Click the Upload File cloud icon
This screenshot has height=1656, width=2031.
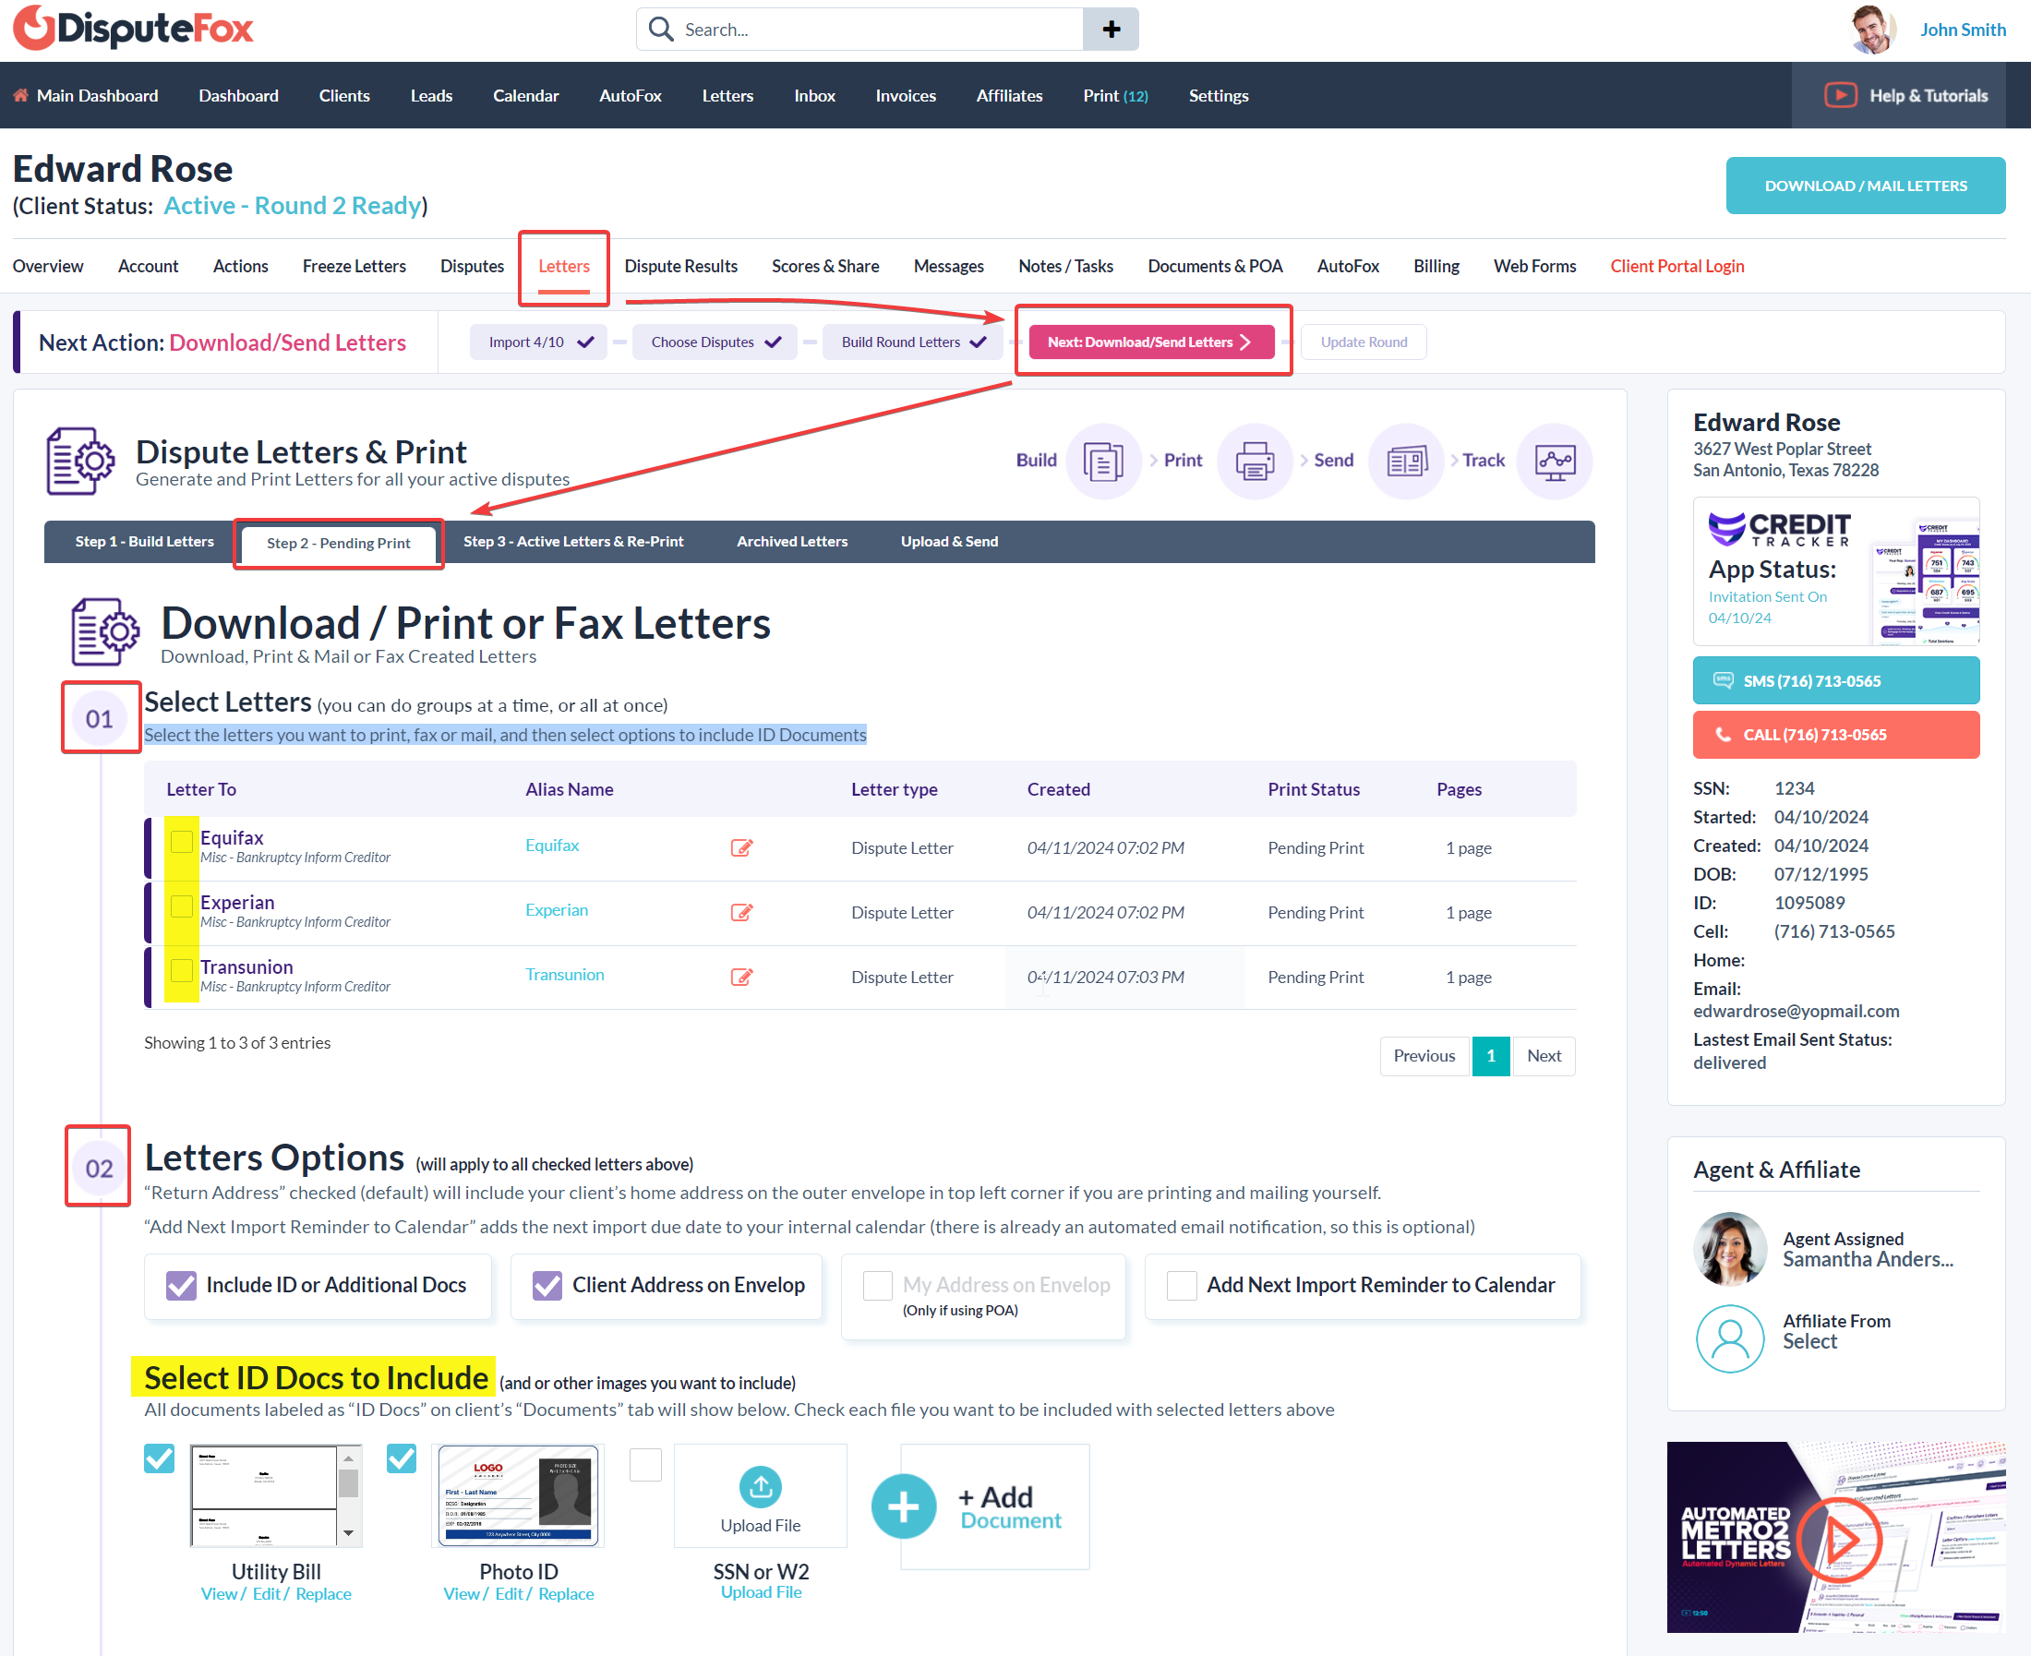tap(761, 1487)
